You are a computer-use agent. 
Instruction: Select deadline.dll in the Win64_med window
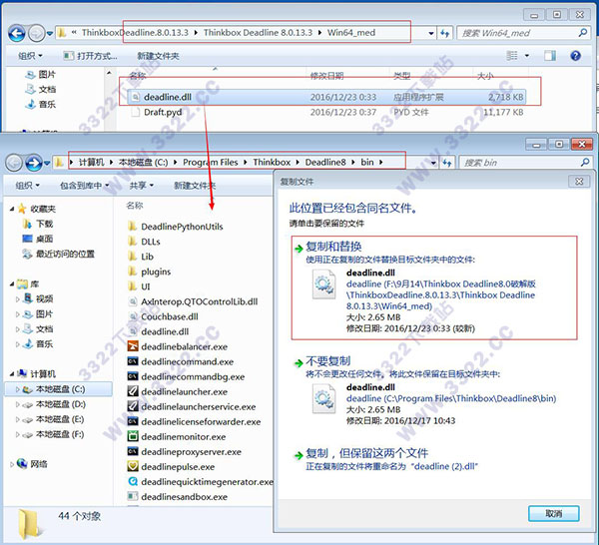(x=325, y=97)
